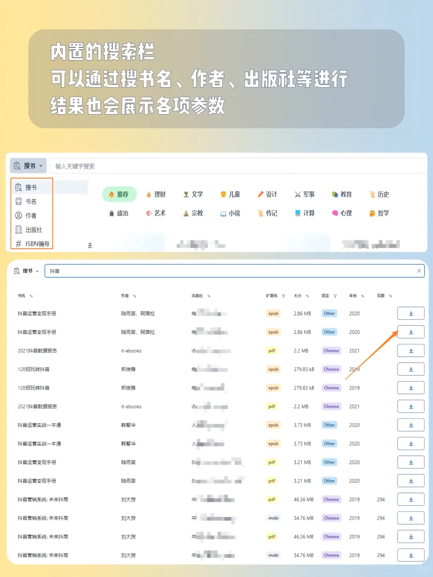Select the 军事 crossed-swords category
This screenshot has height=577, width=433.
coord(305,194)
